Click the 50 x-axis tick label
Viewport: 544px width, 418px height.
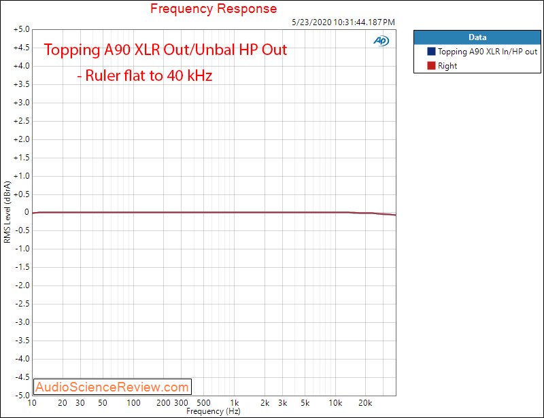click(103, 403)
